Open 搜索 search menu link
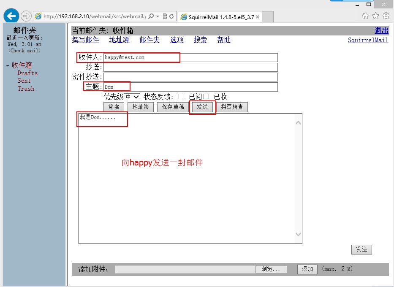Image resolution: width=394 pixels, height=287 pixels. [x=201, y=40]
